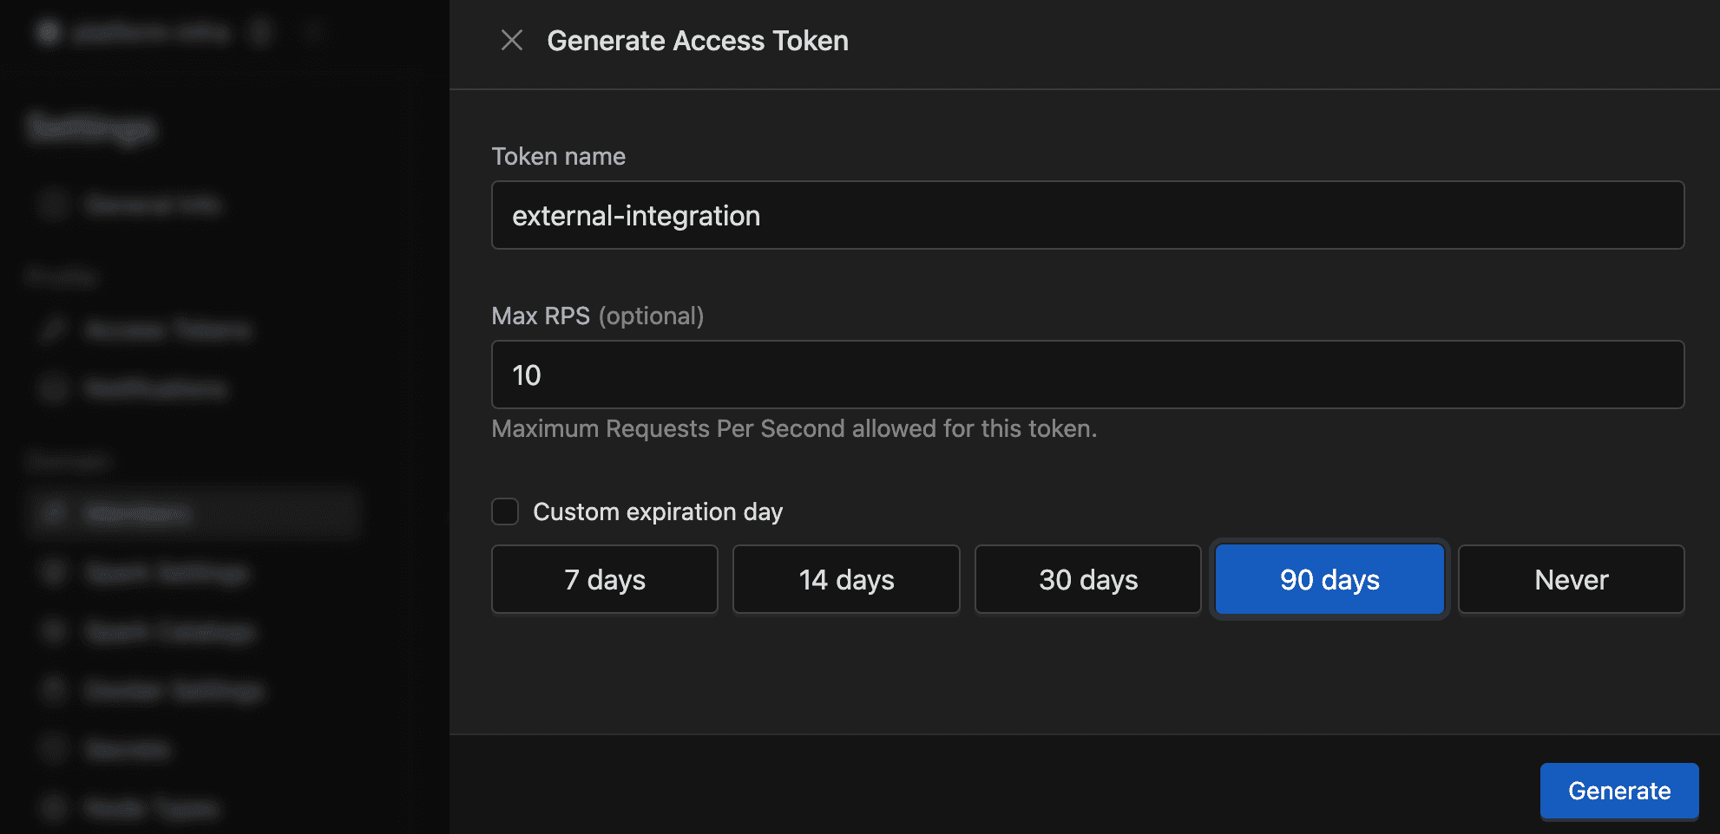Enable the Custom expiration day checkbox
The image size is (1720, 834).
tap(504, 511)
